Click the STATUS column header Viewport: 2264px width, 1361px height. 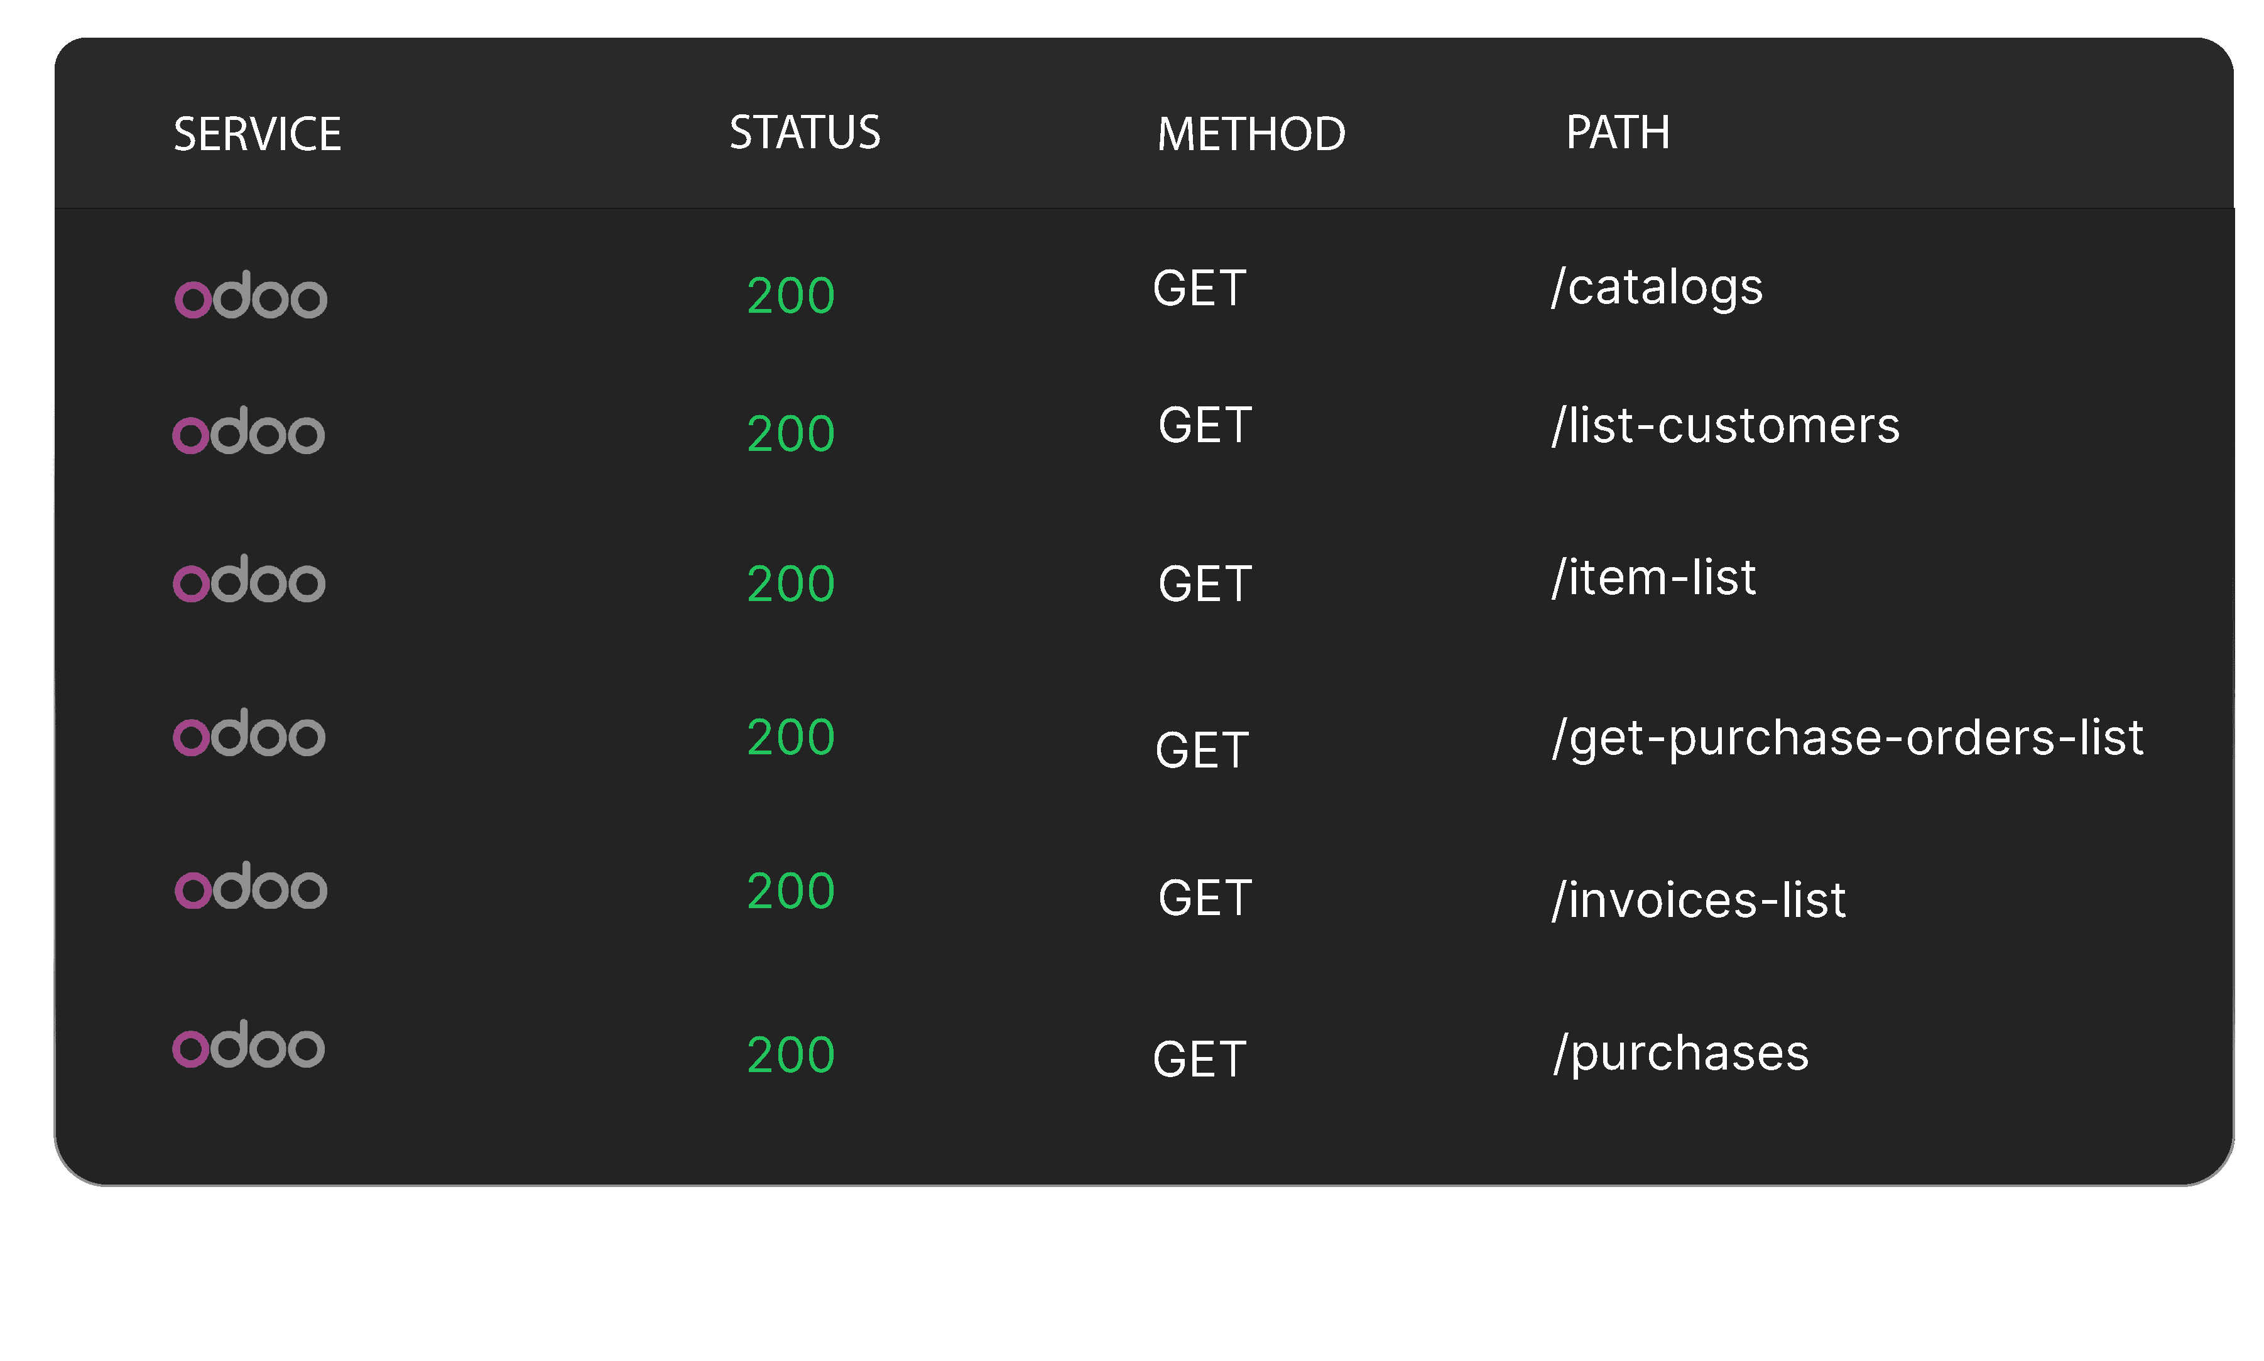click(805, 132)
